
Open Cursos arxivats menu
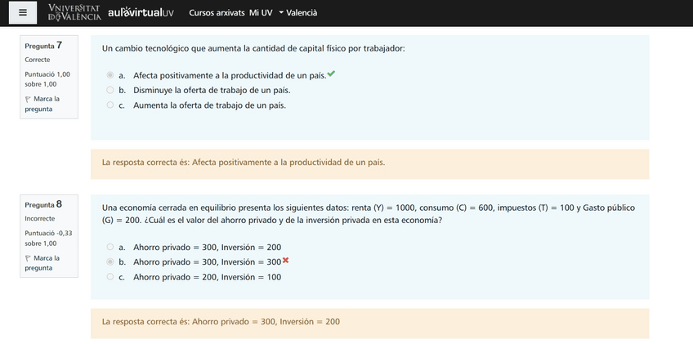click(x=217, y=13)
